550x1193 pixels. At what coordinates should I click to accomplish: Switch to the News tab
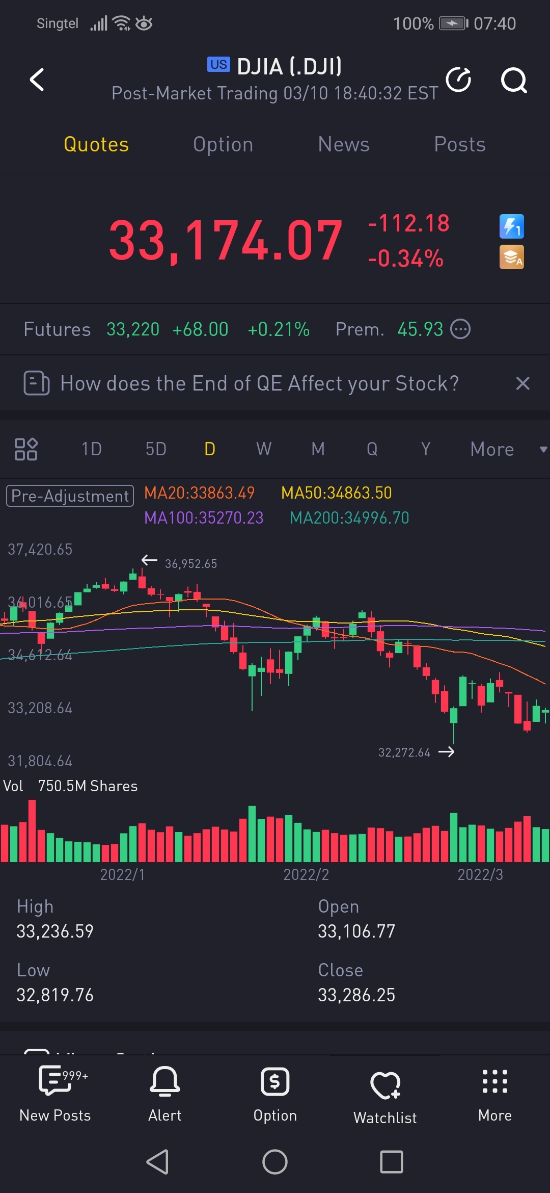[x=344, y=144]
